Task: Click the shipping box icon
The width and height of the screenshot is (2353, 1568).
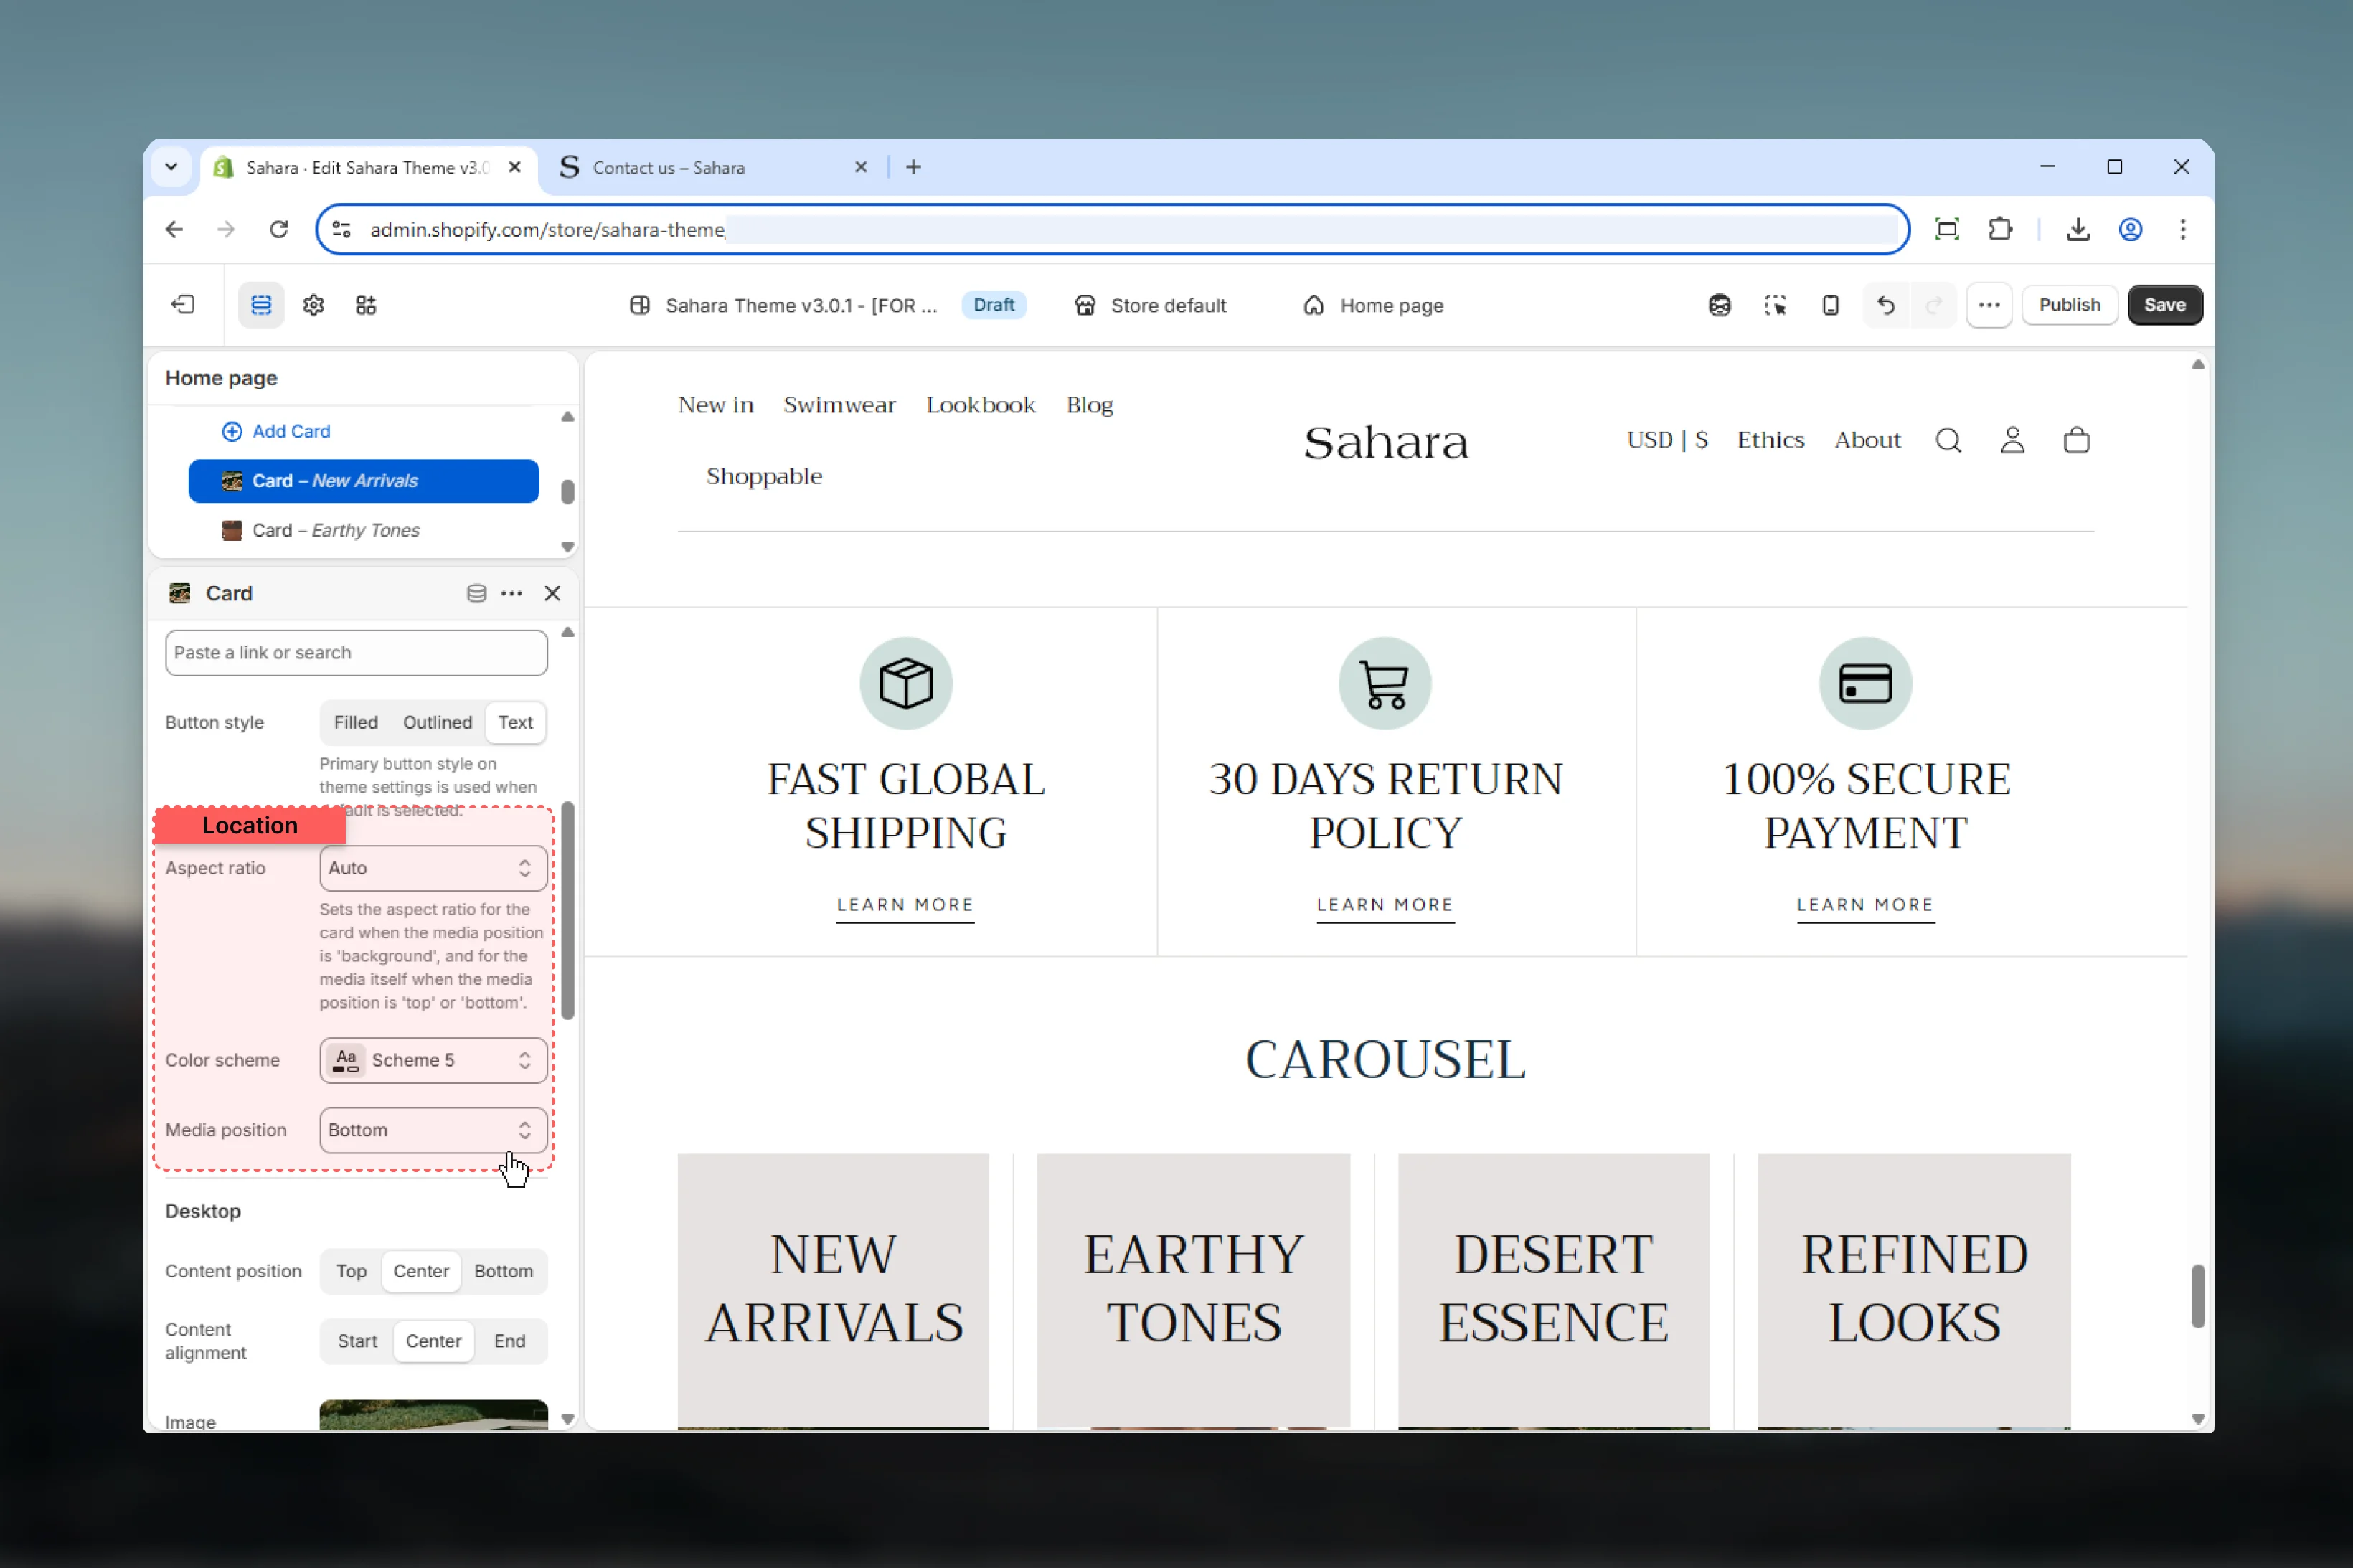Action: click(x=906, y=683)
